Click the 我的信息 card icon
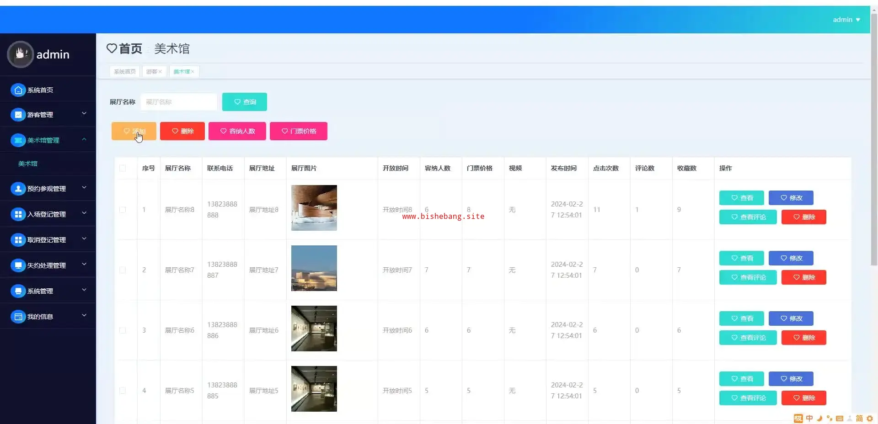 point(18,316)
